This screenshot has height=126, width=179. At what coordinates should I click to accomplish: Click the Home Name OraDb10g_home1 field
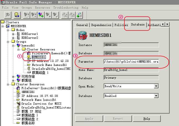coord(131,70)
